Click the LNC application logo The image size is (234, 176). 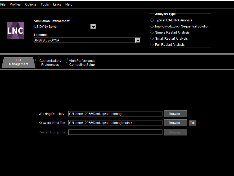15,31
